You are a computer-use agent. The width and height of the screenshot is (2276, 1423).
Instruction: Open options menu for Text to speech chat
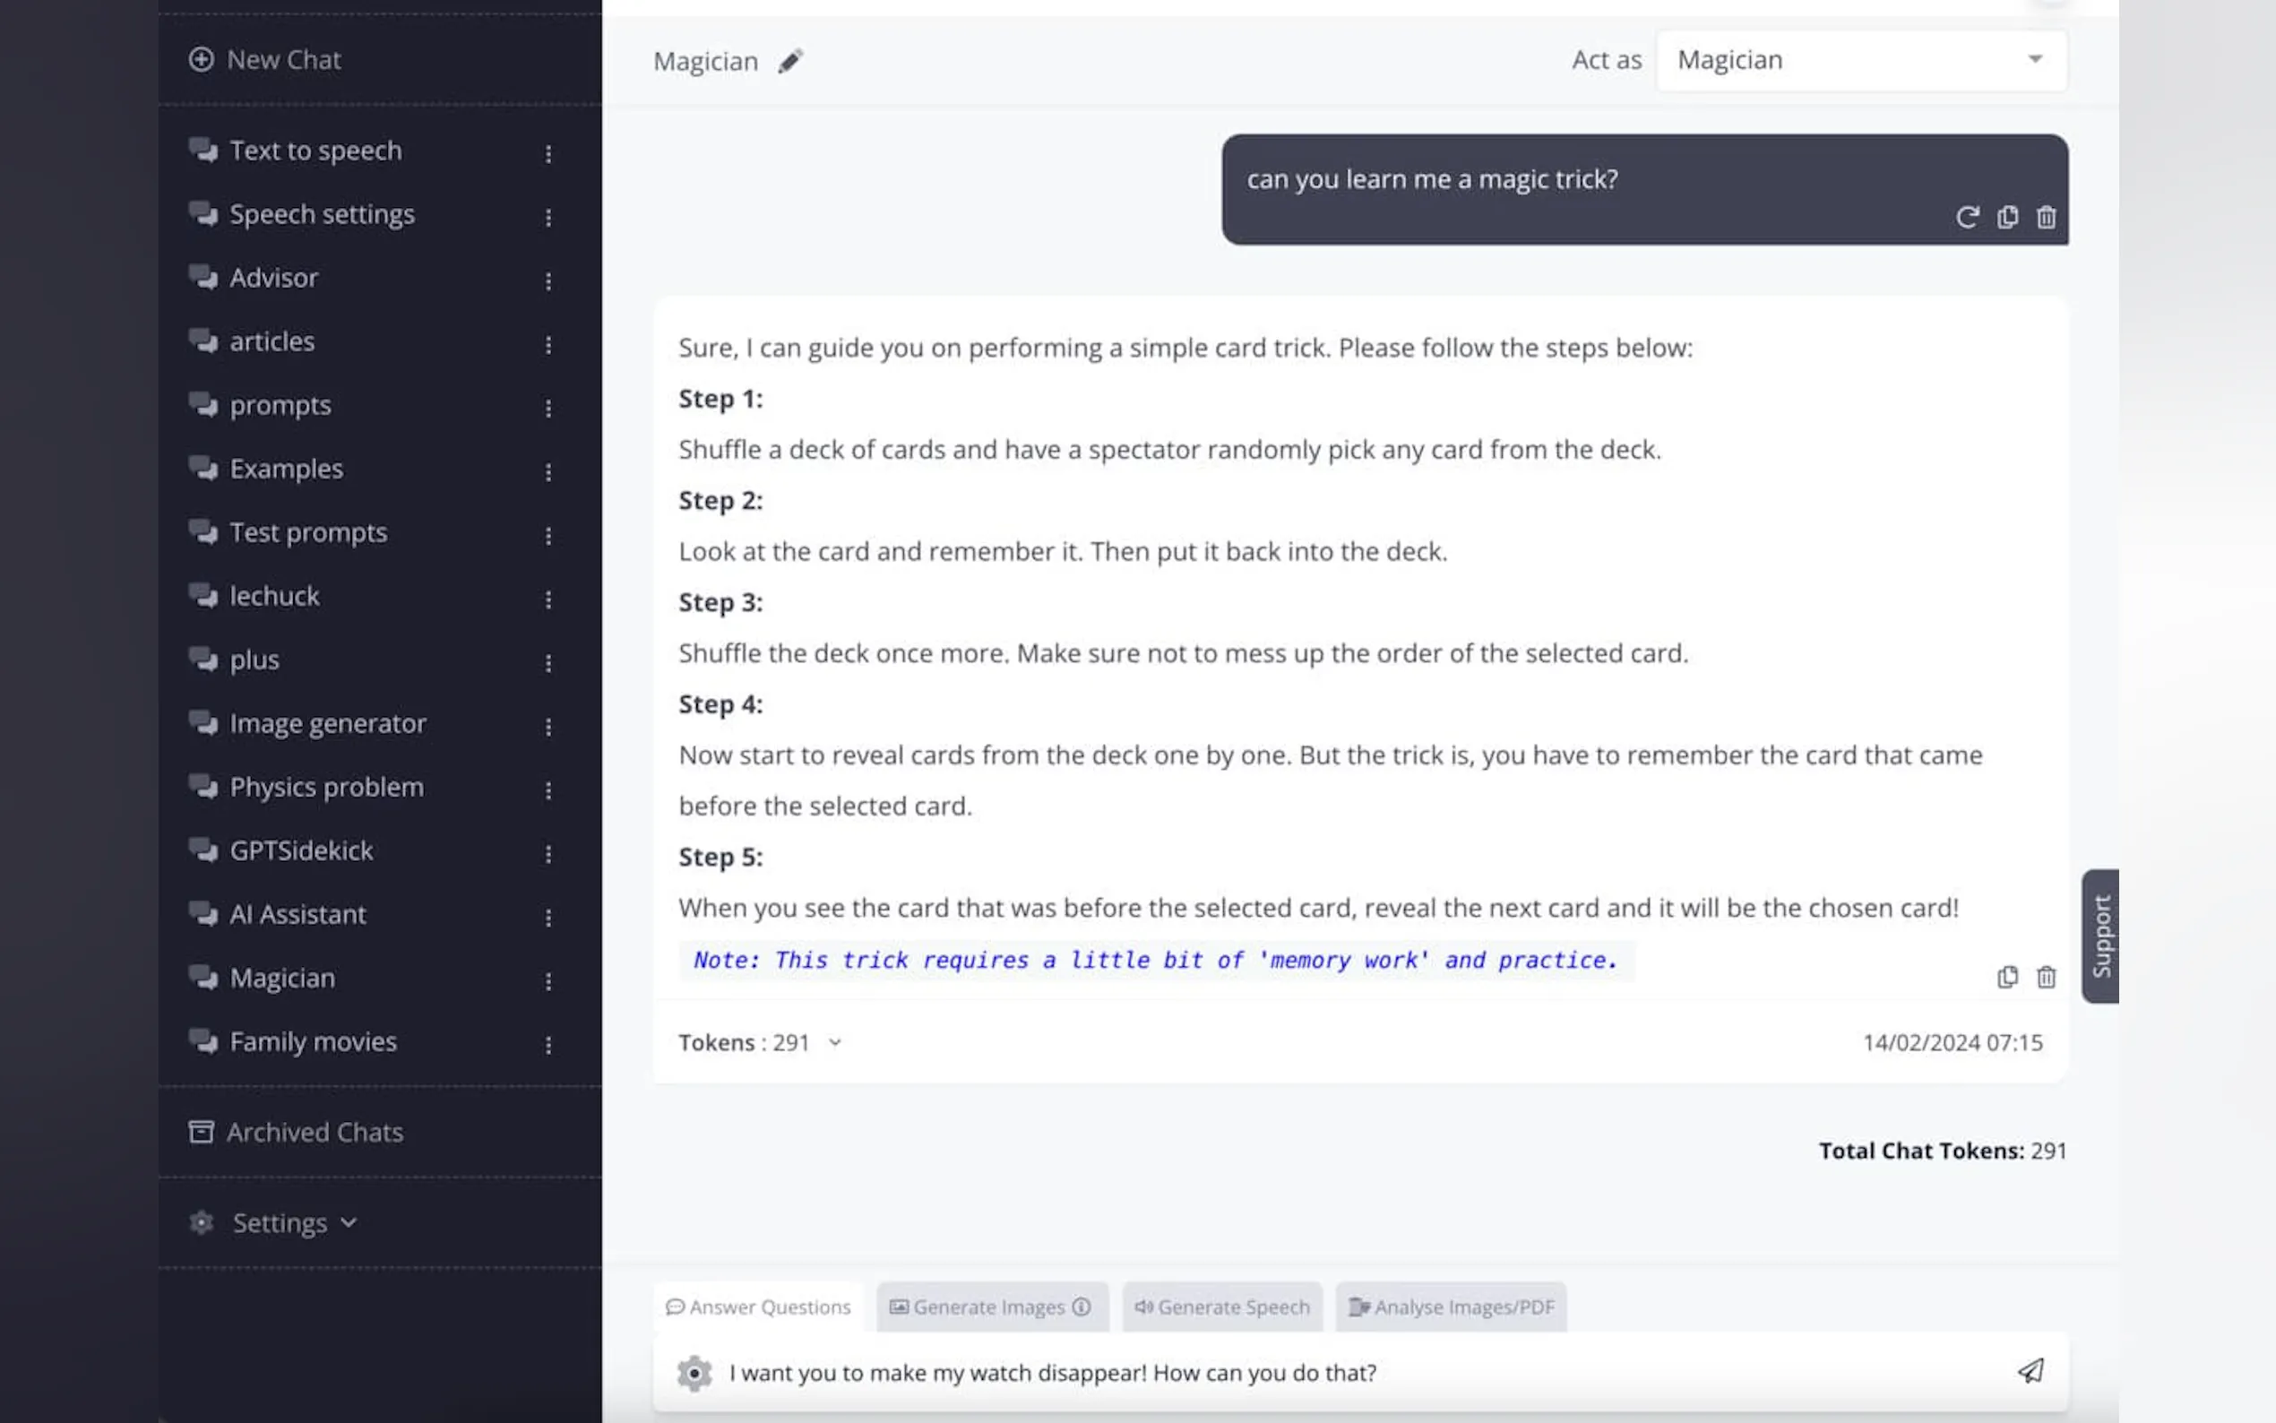[x=548, y=153]
